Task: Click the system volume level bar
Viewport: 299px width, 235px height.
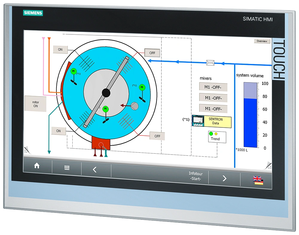Action: pos(250,115)
